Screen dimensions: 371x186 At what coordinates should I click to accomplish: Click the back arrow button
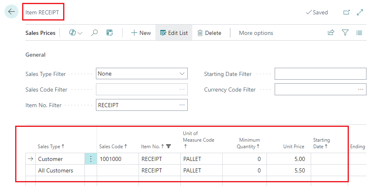coord(11,12)
